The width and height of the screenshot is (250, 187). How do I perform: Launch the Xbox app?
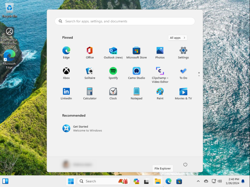point(66,73)
